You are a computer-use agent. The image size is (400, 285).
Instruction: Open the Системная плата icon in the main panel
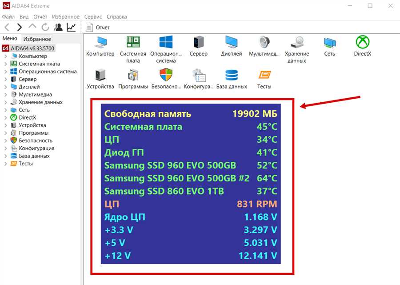pos(133,49)
